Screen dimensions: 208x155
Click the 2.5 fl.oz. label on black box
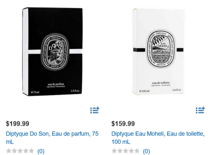coord(75,91)
